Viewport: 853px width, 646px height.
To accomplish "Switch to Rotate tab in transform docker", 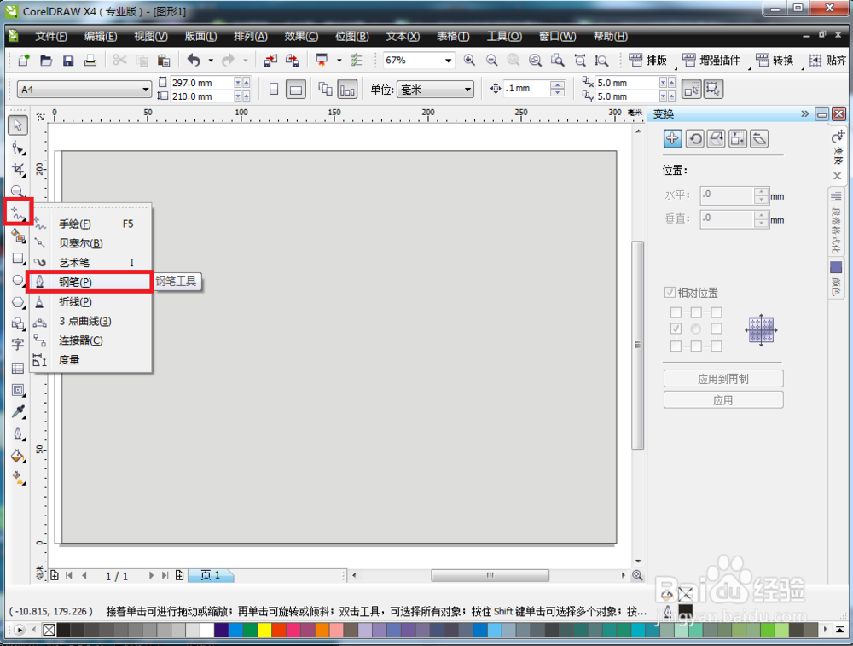I will coord(694,139).
